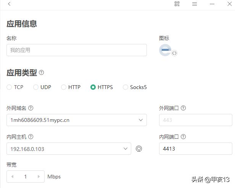The height and width of the screenshot is (188, 235).
Task: Click the 应用类型 heading
Action: [22, 73]
